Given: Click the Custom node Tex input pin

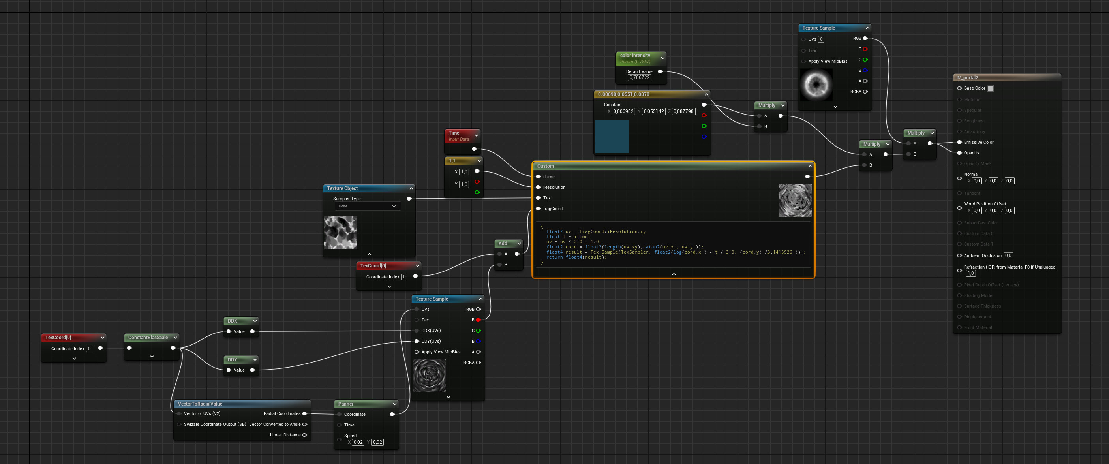Looking at the screenshot, I should pyautogui.click(x=538, y=198).
